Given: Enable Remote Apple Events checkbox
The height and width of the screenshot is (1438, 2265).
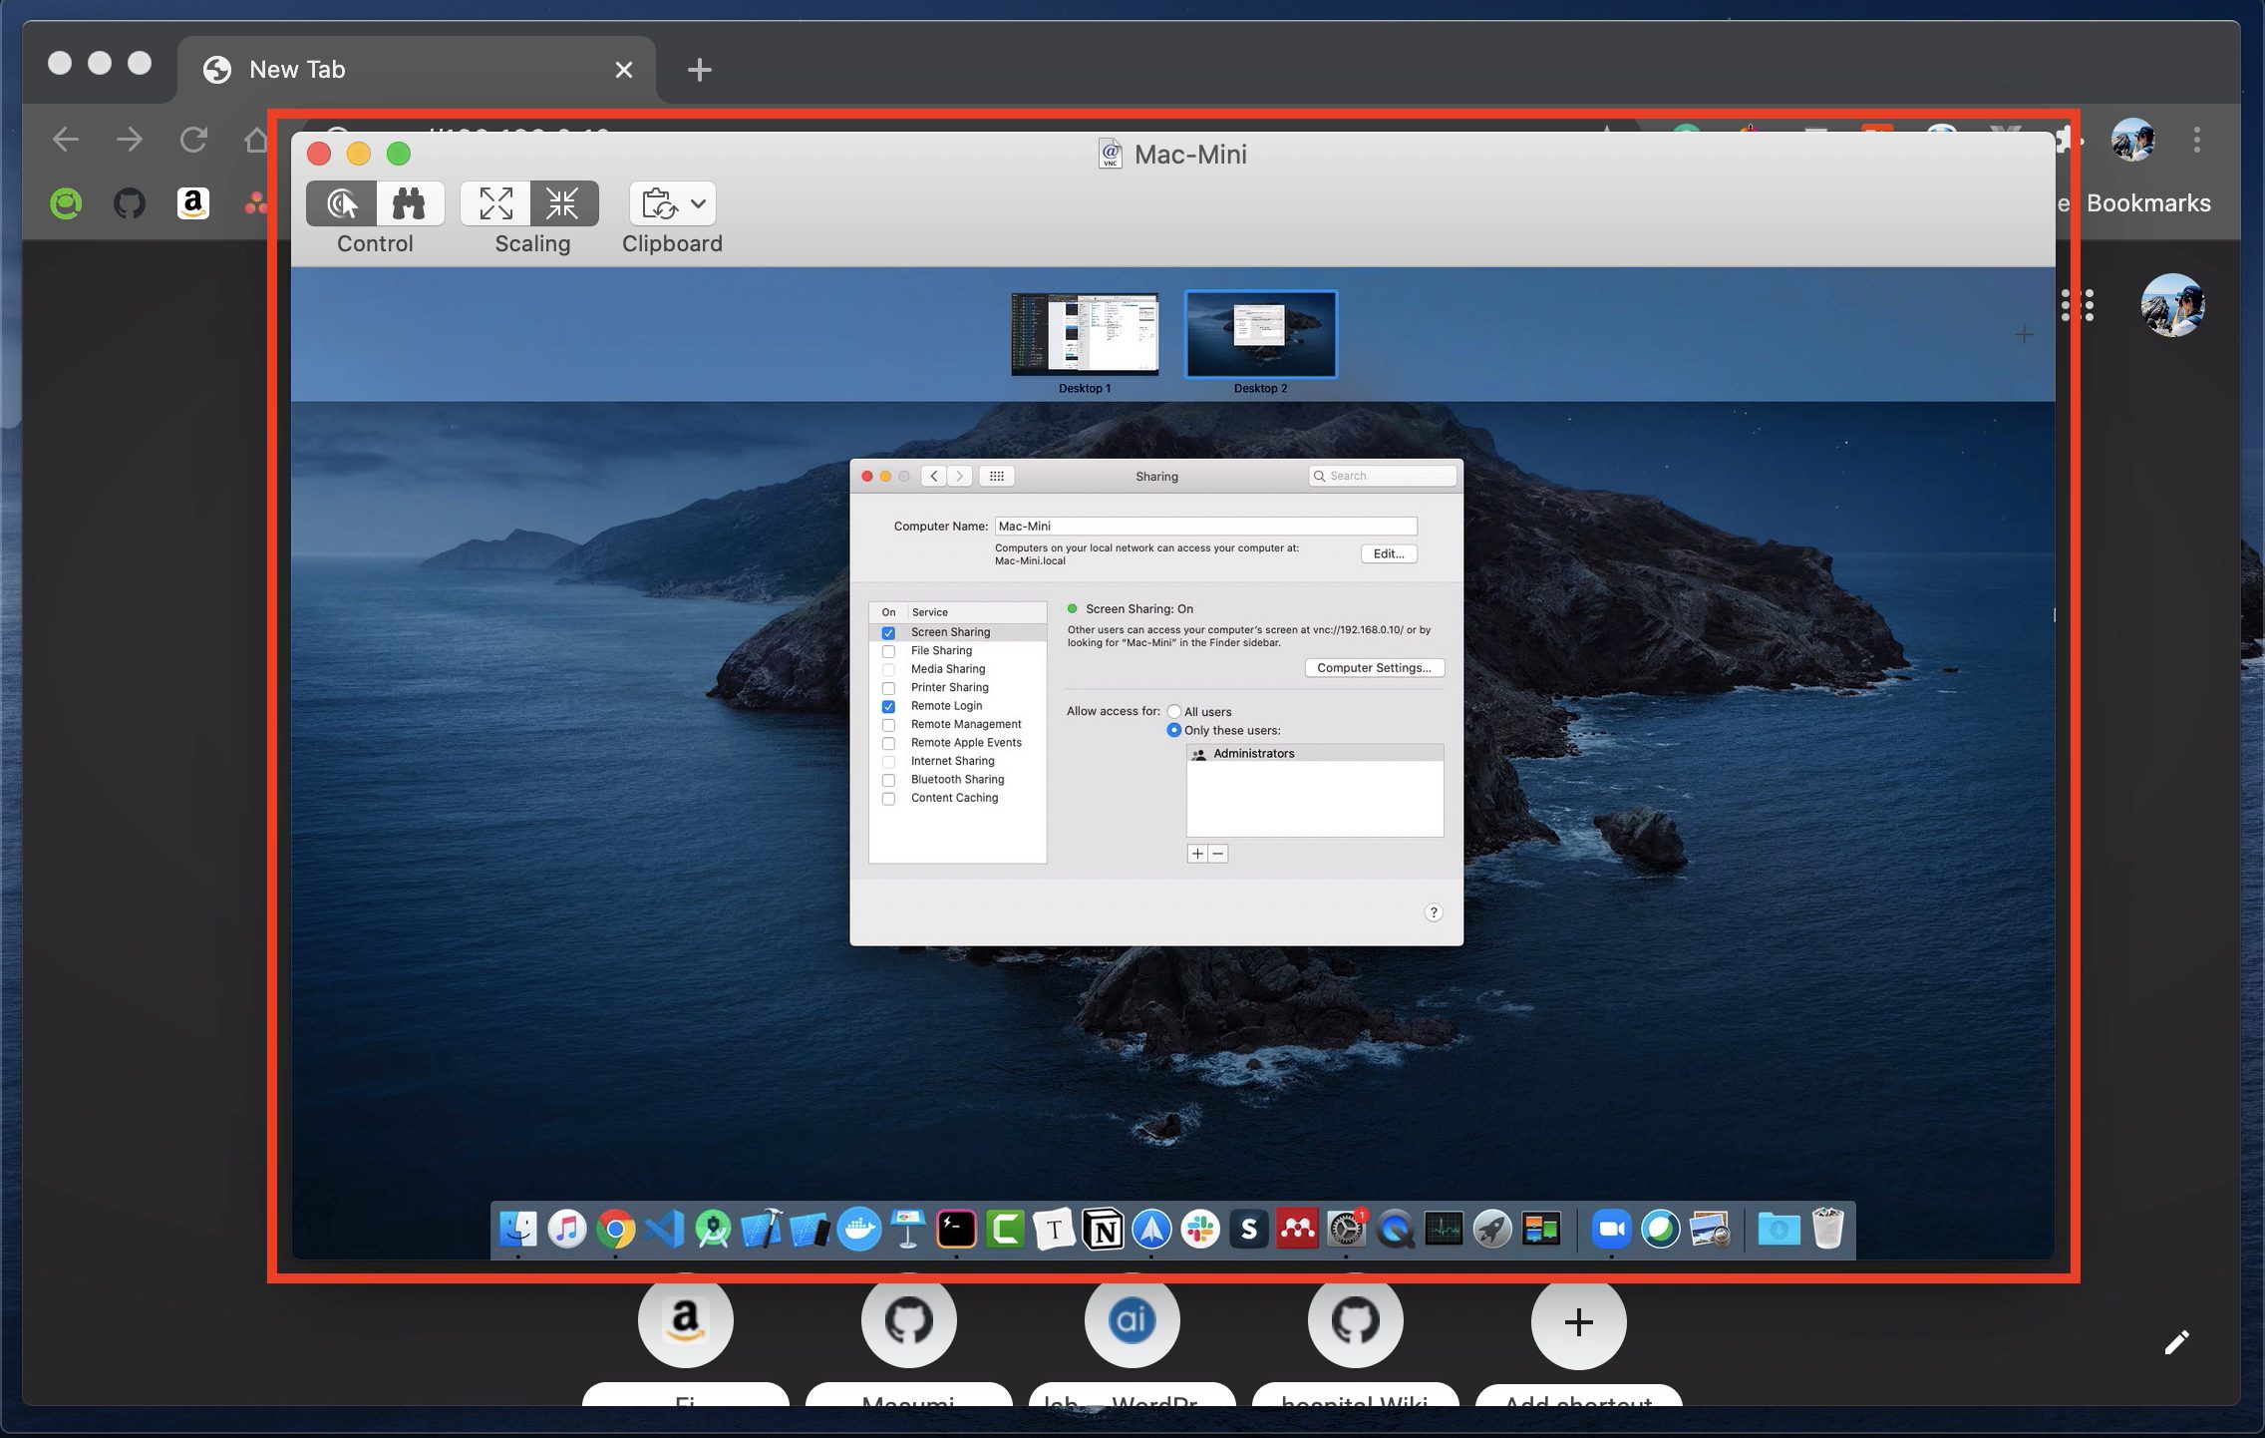Looking at the screenshot, I should click(888, 743).
